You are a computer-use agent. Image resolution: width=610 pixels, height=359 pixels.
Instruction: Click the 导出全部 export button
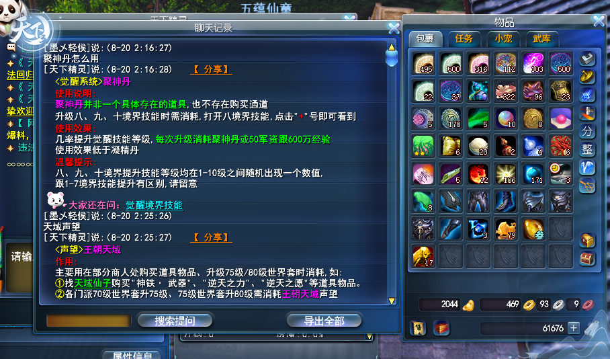324,321
